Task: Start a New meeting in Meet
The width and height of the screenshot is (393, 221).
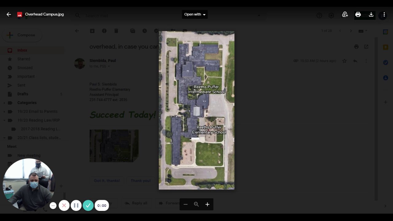Action: [29, 155]
